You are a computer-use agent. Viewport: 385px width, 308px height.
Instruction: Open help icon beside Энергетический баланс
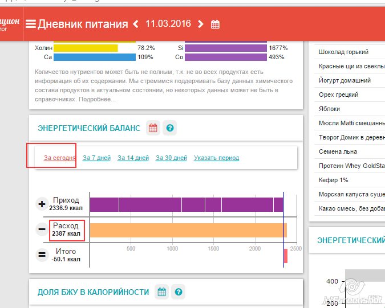click(169, 128)
